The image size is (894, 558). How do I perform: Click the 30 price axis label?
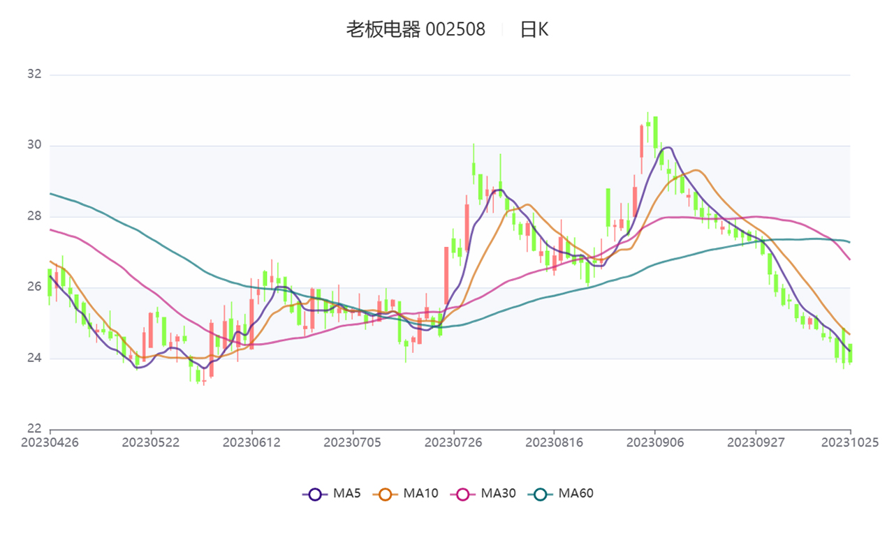34,145
